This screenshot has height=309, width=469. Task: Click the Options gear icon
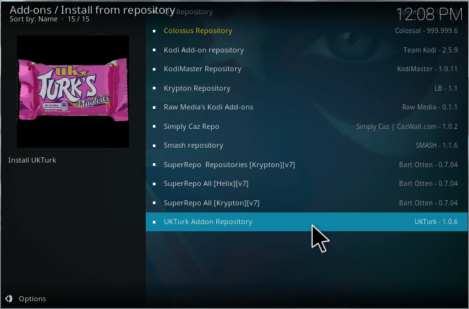point(8,299)
